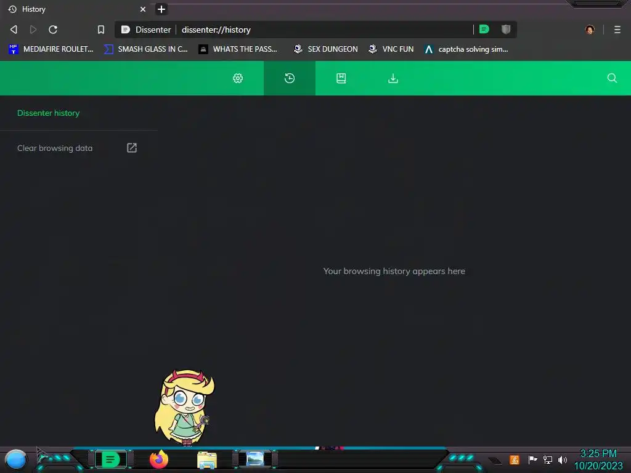Reload the current page
The height and width of the screenshot is (473, 631).
click(53, 30)
